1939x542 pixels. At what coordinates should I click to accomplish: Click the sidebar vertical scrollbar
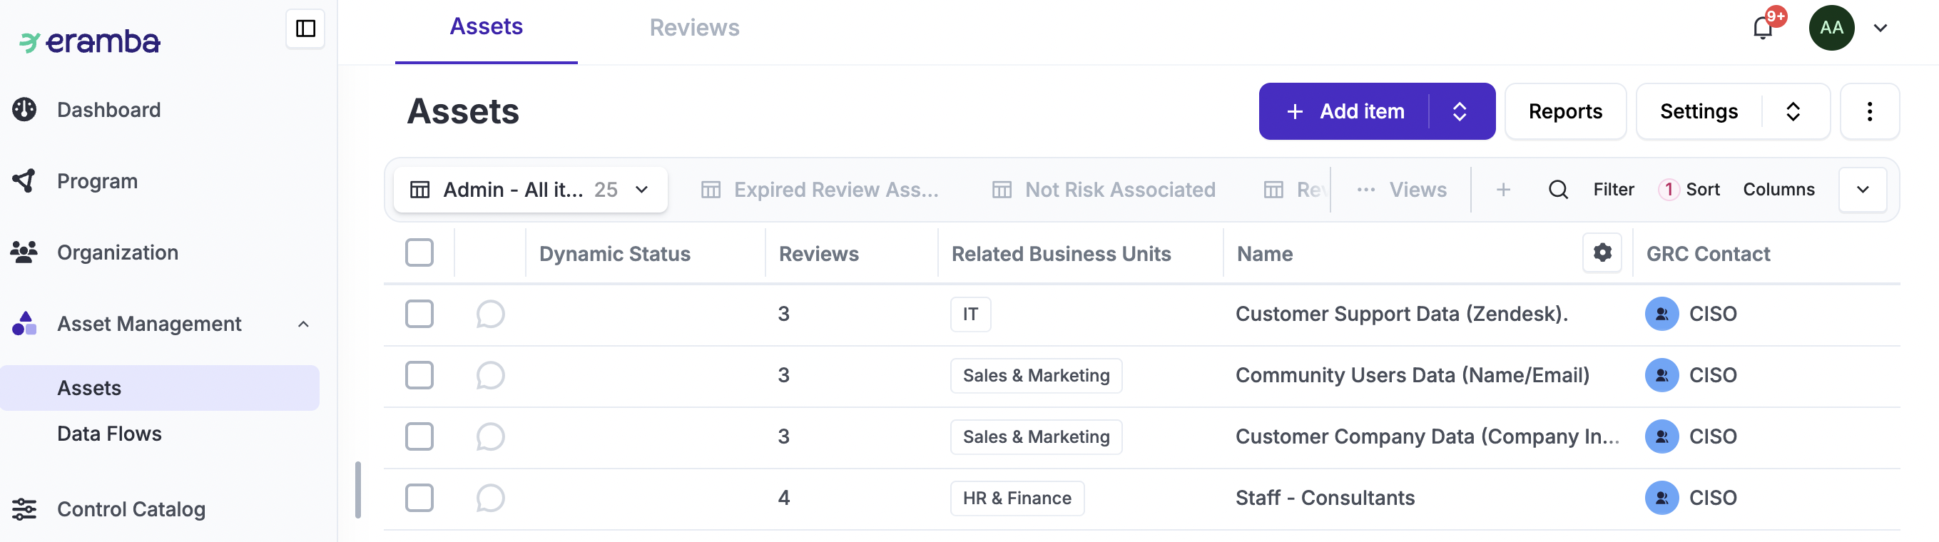[x=358, y=489]
